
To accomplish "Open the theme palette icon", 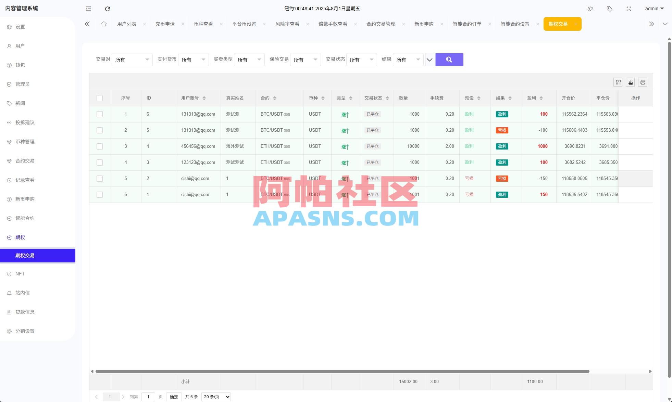I will 590,9.
